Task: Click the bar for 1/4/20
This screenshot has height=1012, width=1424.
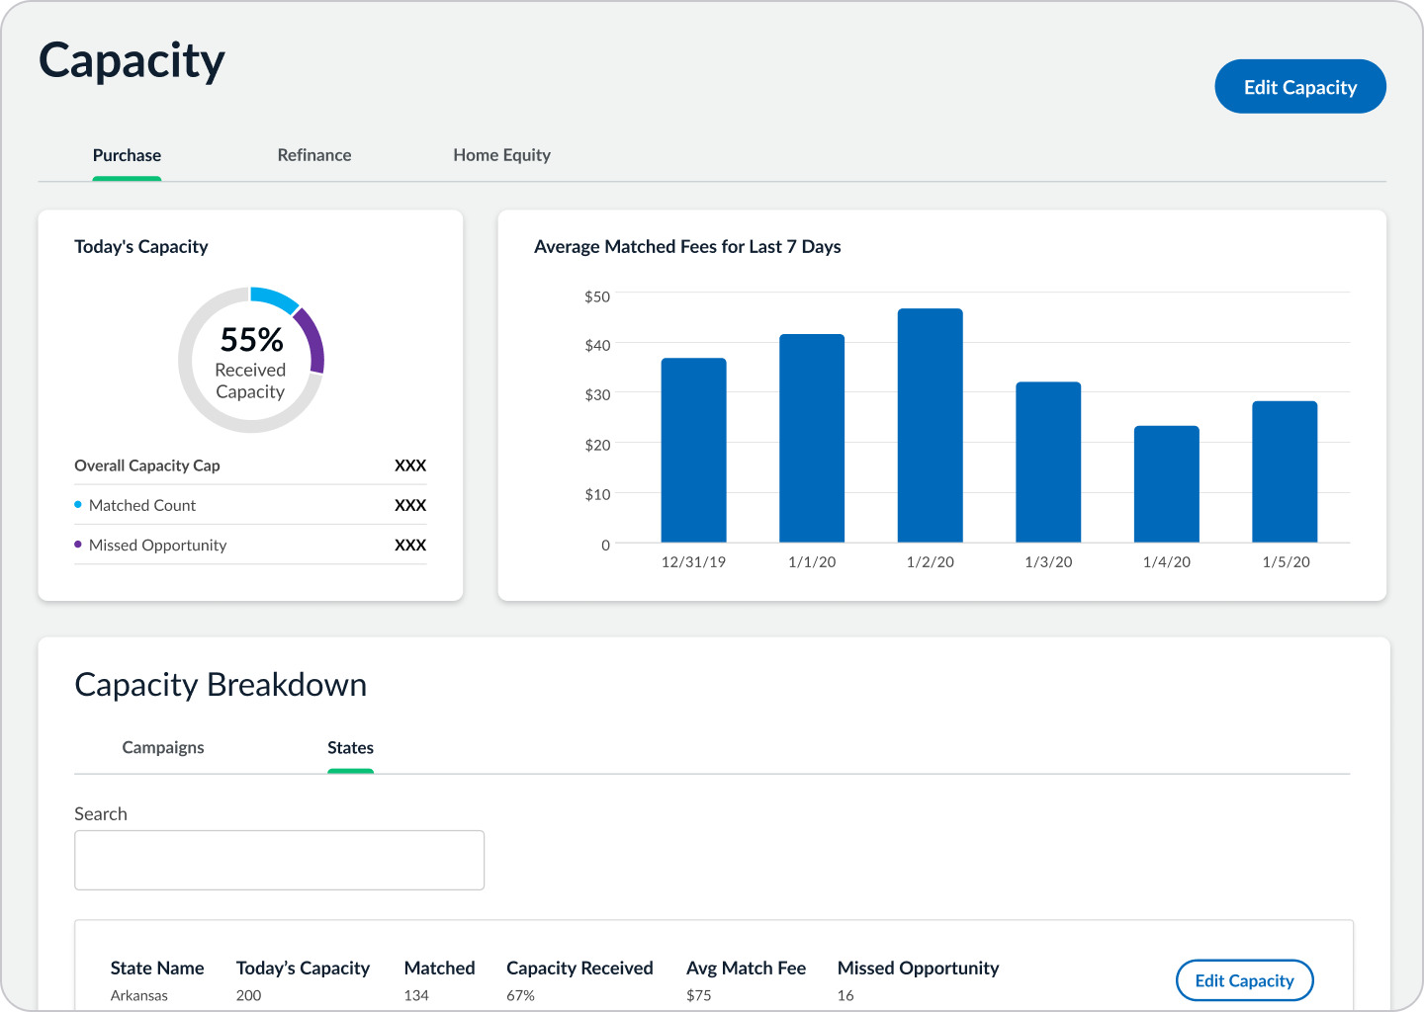Action: [1166, 484]
